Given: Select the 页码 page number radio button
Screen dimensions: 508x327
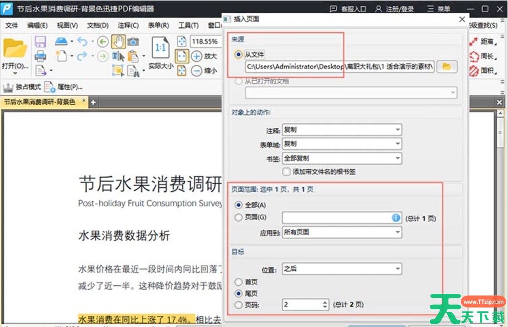Looking at the screenshot, I should 239,305.
